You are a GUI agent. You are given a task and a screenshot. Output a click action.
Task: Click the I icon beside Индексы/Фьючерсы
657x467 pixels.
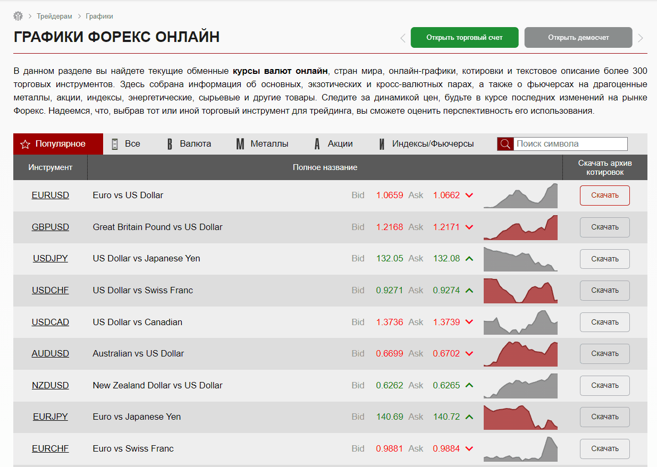pyautogui.click(x=382, y=144)
